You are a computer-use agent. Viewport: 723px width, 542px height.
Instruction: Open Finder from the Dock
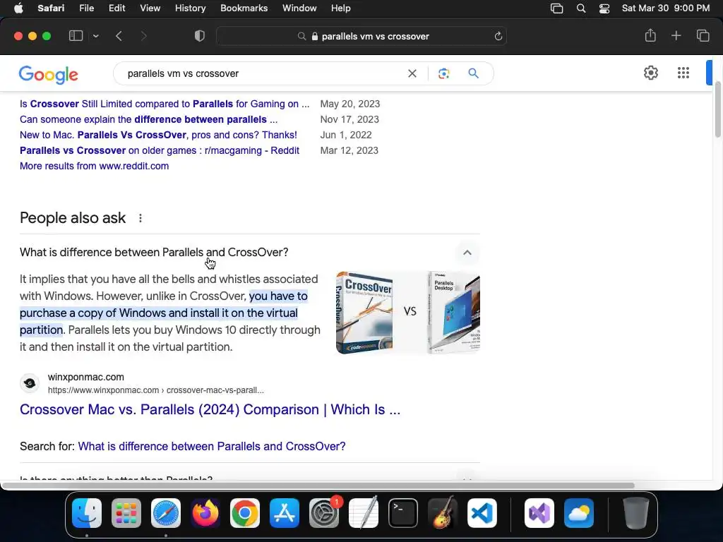point(87,513)
